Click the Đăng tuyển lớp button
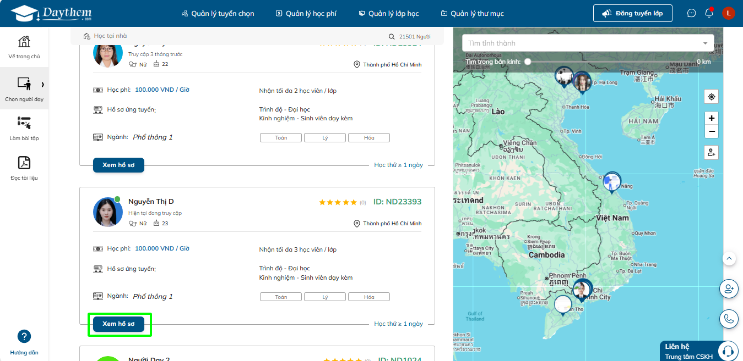The image size is (743, 361). [x=632, y=13]
